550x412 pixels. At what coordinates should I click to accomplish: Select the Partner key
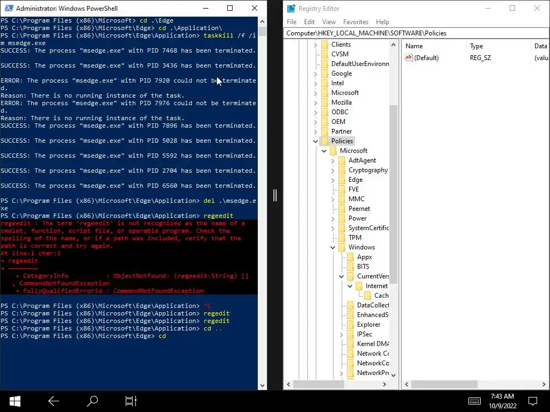click(x=341, y=131)
